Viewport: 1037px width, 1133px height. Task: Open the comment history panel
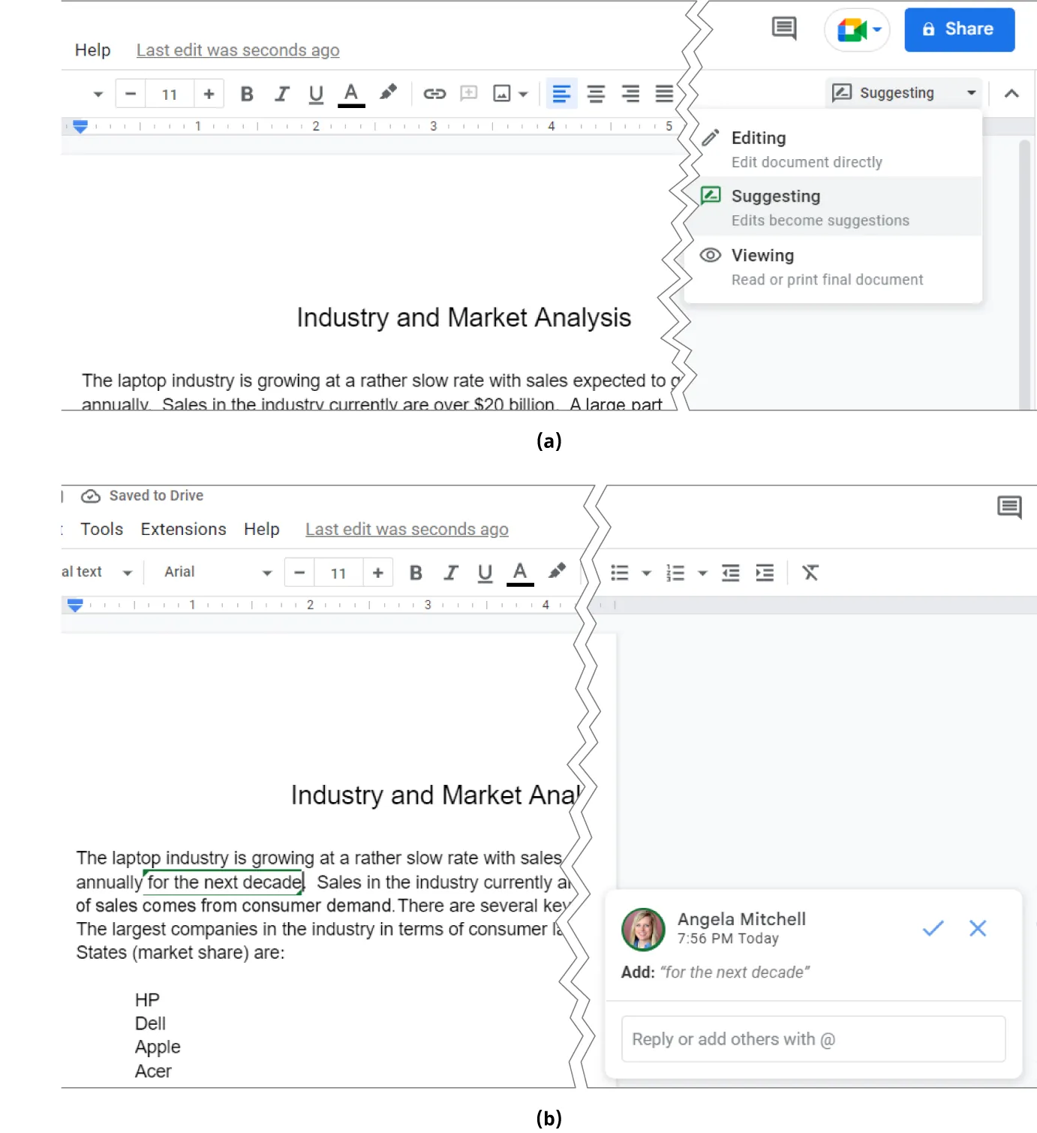pos(782,29)
